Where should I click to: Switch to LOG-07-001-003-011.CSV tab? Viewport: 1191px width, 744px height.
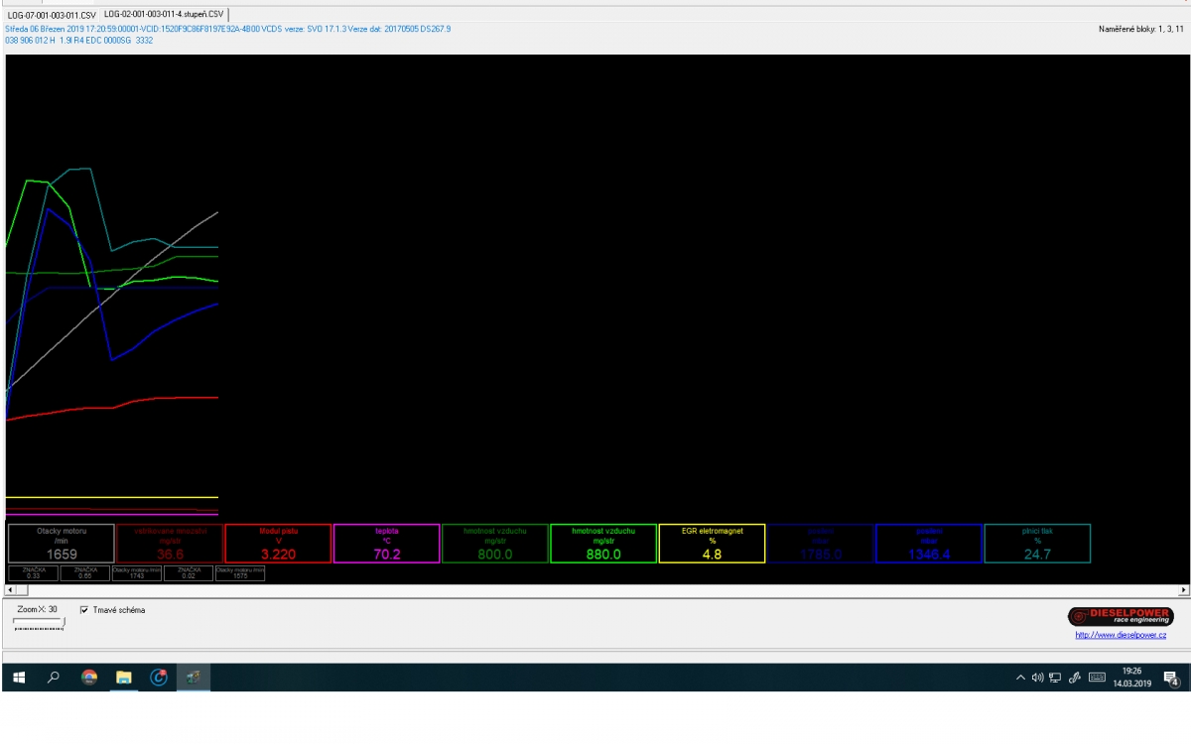pos(52,16)
